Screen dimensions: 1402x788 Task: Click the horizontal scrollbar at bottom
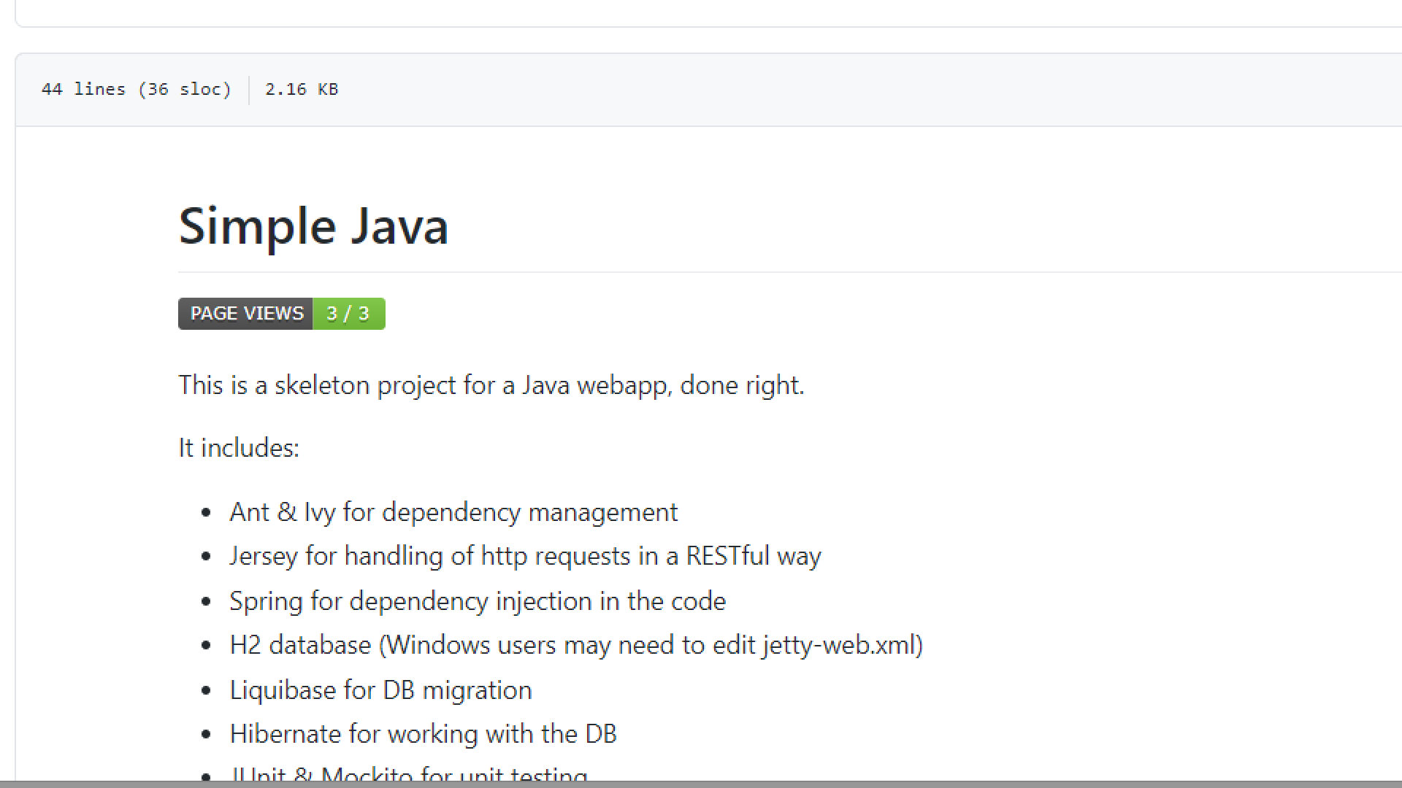tap(701, 784)
